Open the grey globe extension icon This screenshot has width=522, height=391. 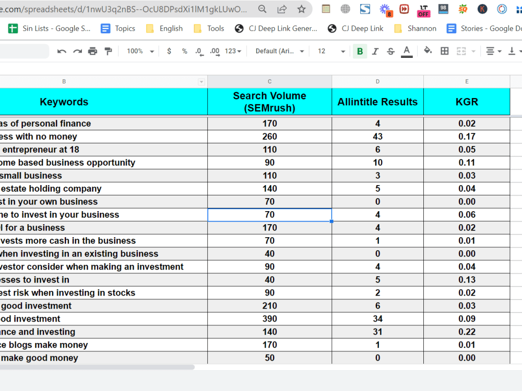point(345,9)
